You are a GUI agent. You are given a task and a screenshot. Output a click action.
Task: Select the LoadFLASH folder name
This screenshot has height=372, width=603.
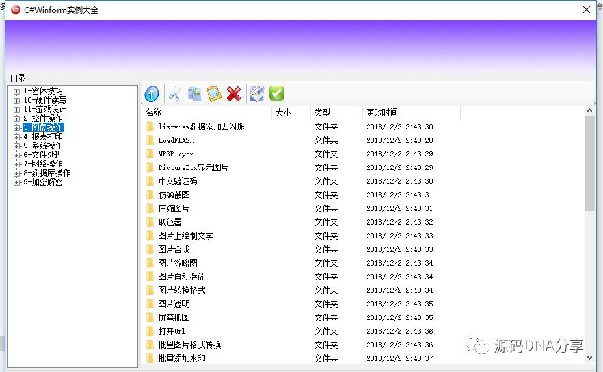[176, 140]
